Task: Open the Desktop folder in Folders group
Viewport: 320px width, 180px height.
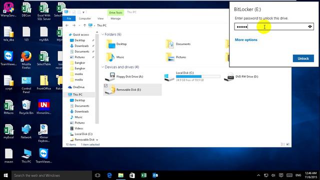Action: 116,44
